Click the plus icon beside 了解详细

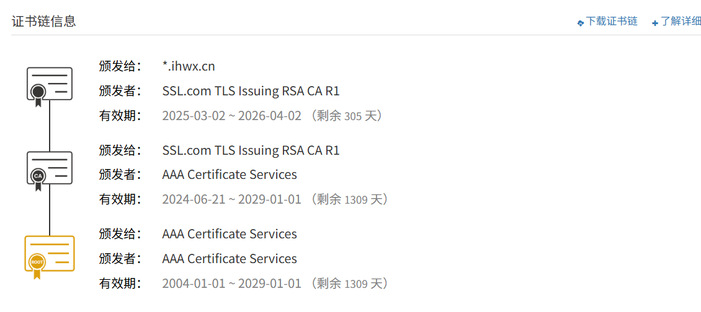tap(655, 23)
